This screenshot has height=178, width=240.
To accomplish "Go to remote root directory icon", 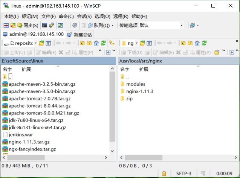I will click(190, 43).
